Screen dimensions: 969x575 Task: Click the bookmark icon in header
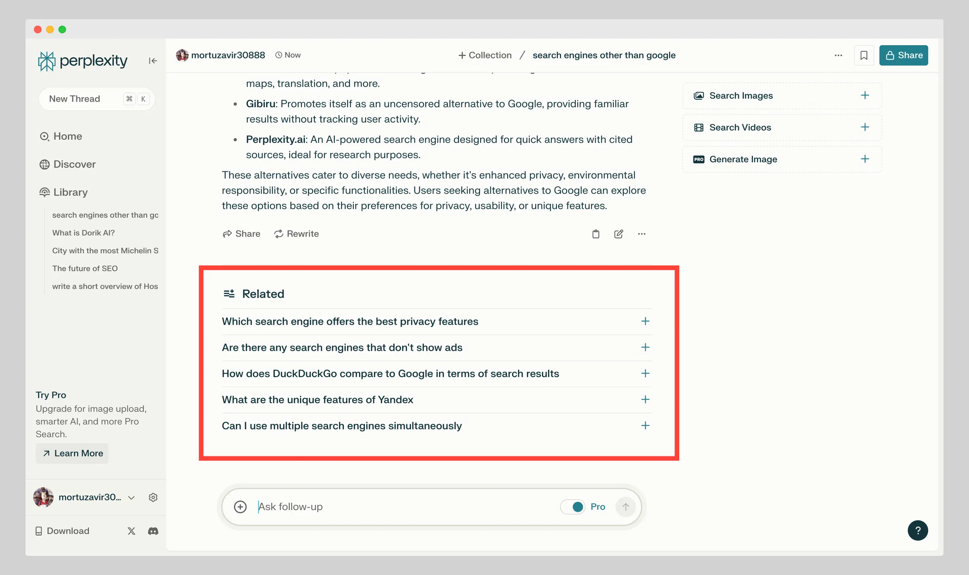pyautogui.click(x=864, y=55)
